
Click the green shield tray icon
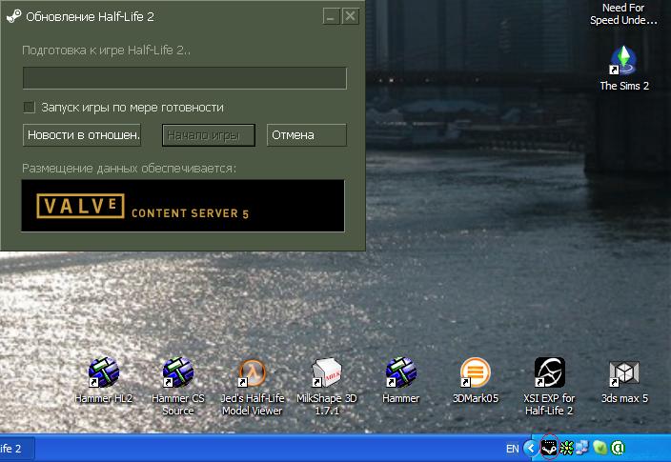(600, 448)
